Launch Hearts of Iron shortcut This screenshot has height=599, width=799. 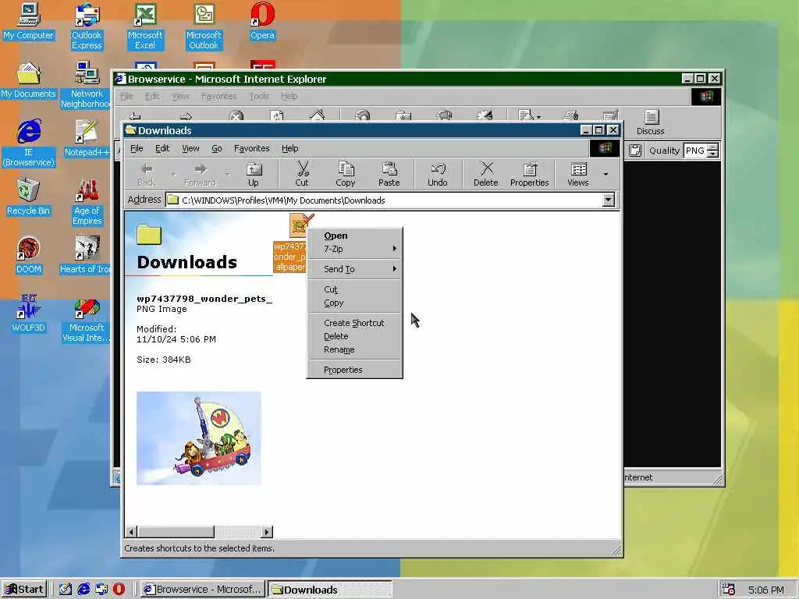[86, 256]
